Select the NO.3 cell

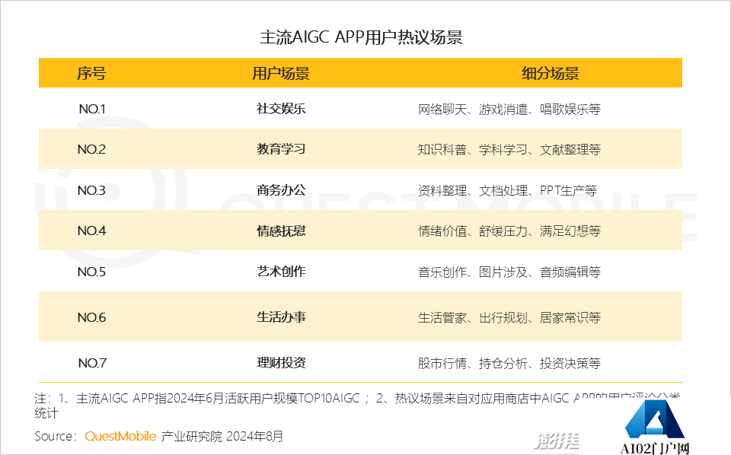click(x=91, y=190)
